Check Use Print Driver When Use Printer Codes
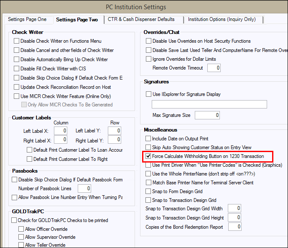This screenshot has width=288, height=248. [148, 165]
